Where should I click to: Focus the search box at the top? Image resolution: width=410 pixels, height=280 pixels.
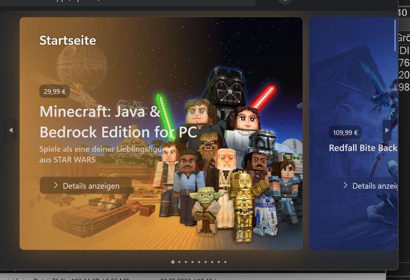click(128, 2)
